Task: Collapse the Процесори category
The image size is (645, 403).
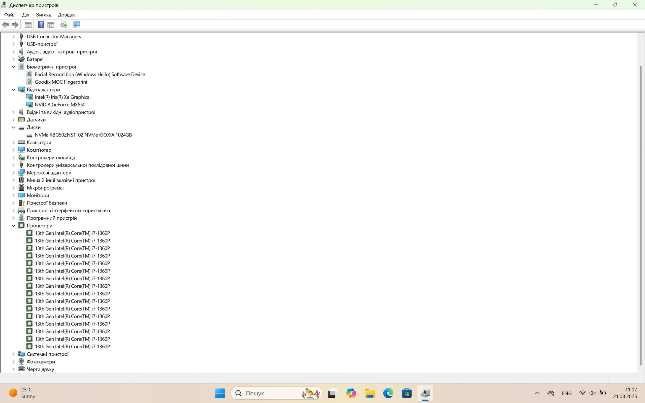Action: pyautogui.click(x=13, y=225)
